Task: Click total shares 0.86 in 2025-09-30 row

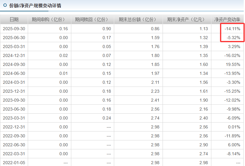Action: pos(155,29)
